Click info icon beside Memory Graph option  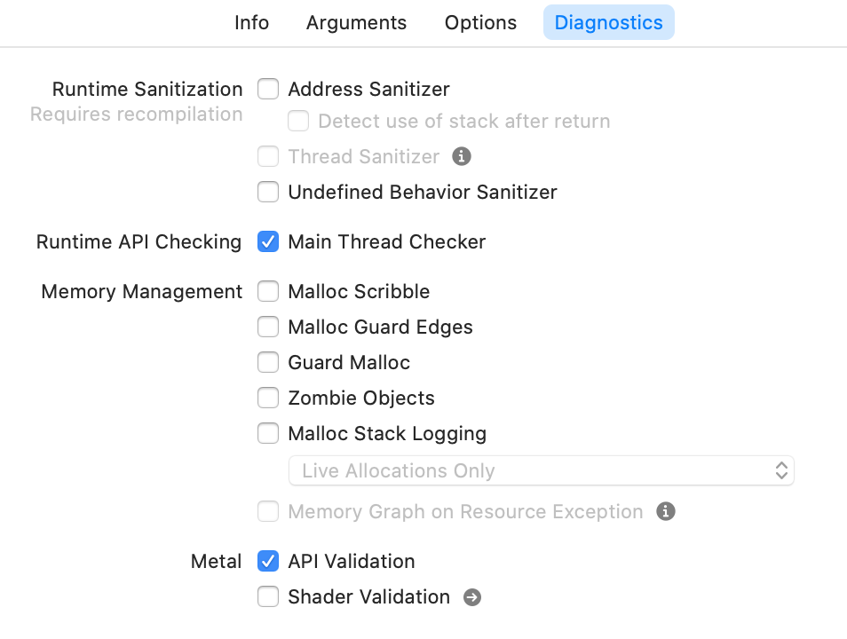[x=666, y=512]
